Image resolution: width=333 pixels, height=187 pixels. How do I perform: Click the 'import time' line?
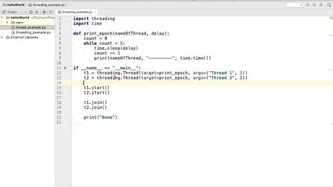(87, 23)
